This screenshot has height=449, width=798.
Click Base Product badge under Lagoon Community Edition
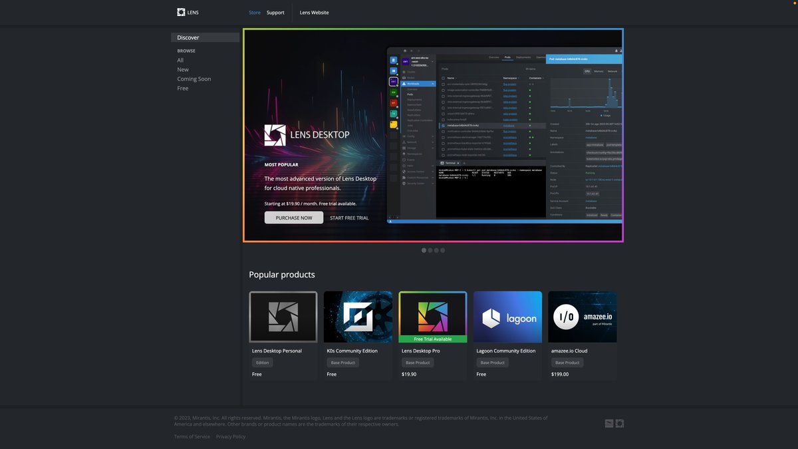click(493, 363)
